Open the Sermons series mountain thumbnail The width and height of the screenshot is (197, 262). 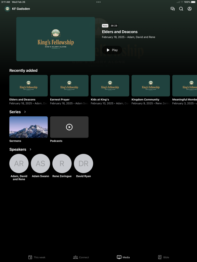[28, 127]
